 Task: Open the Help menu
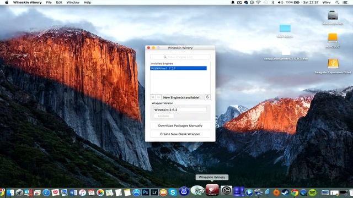tap(87, 2)
